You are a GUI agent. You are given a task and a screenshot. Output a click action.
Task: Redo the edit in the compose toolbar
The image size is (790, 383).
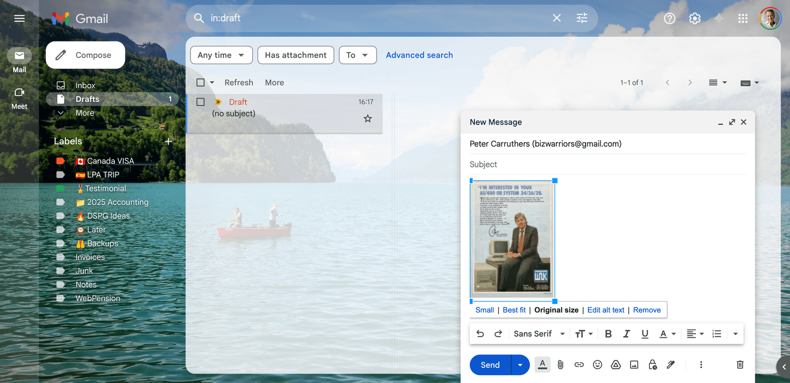click(x=498, y=334)
